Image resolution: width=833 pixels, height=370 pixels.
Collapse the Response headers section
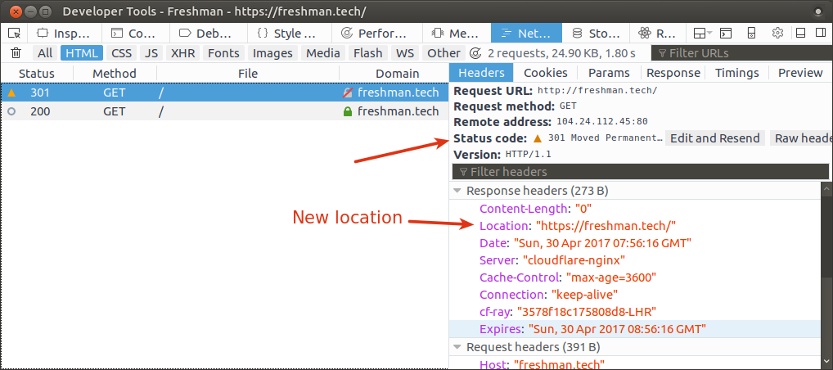coord(457,191)
